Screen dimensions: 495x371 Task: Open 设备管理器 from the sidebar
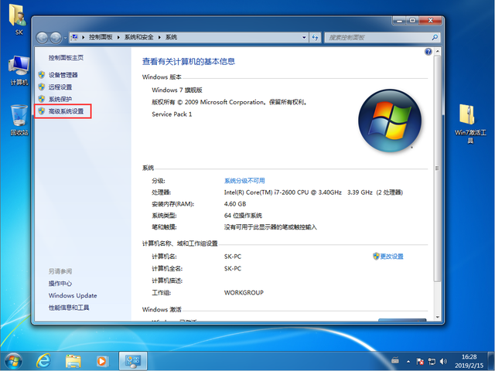(x=63, y=75)
